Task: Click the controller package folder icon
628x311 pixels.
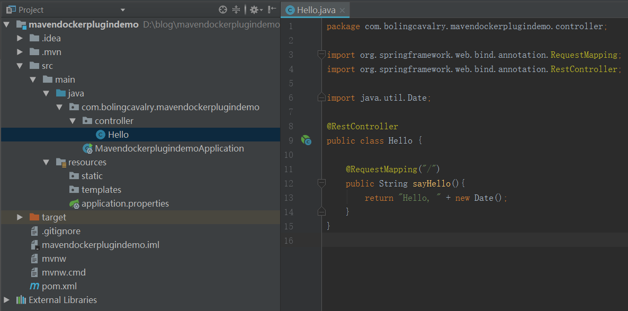Action: pos(87,121)
